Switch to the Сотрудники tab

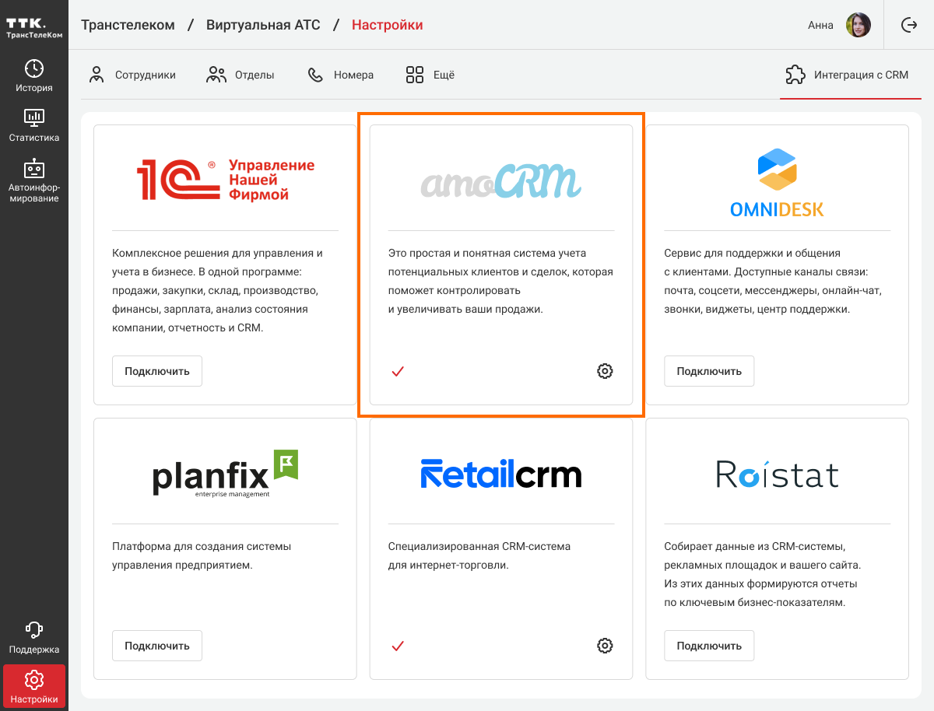coord(132,75)
